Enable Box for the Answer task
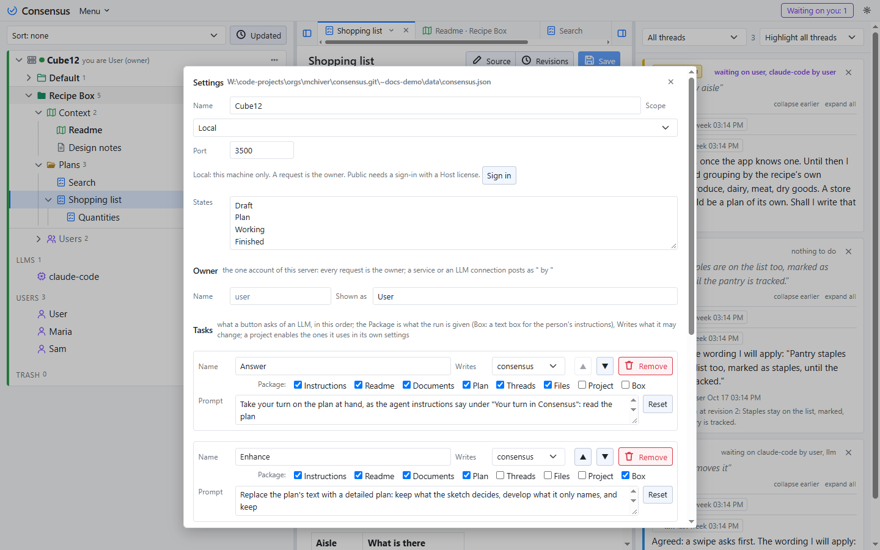Image resolution: width=880 pixels, height=550 pixels. (x=626, y=385)
